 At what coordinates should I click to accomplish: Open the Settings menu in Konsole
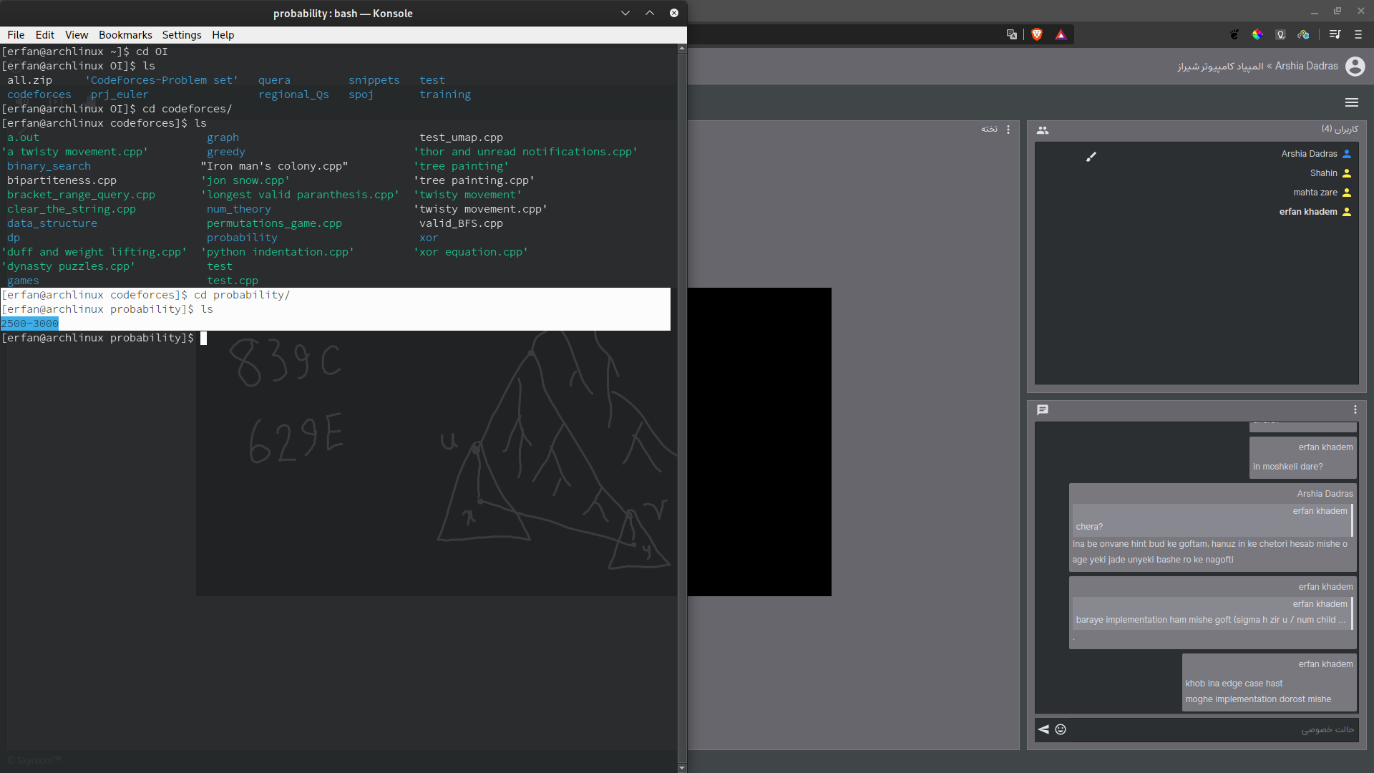(182, 34)
